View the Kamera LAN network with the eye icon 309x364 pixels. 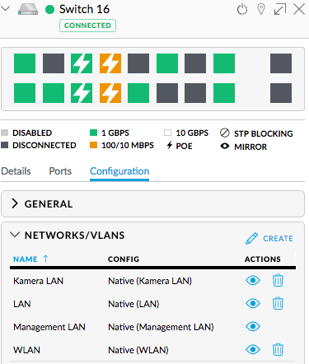253,280
